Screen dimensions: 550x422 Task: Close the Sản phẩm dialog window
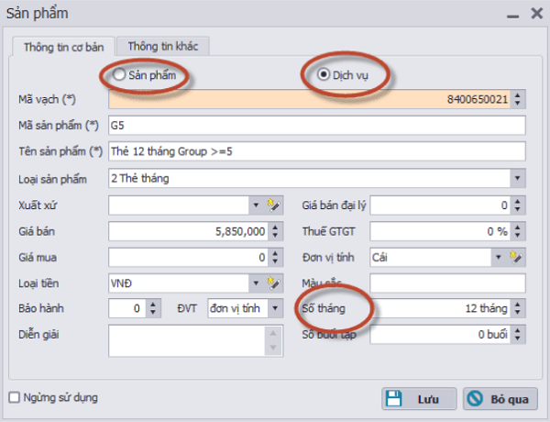click(535, 14)
